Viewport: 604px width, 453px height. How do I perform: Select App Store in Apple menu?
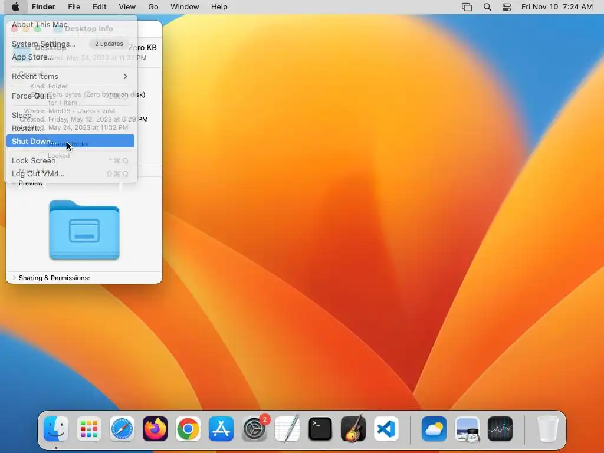tap(71, 57)
